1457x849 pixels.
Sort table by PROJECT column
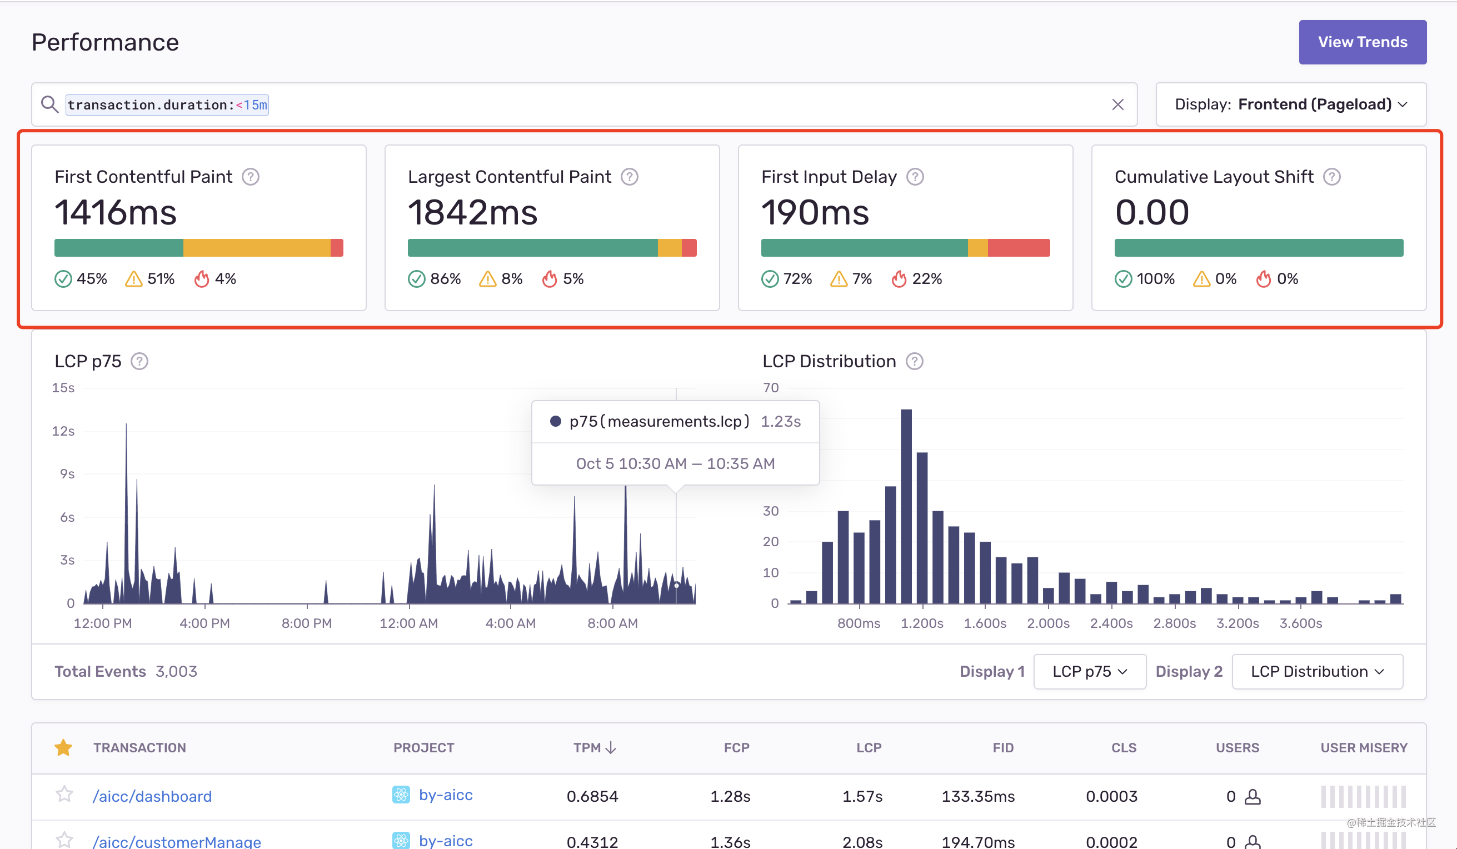point(424,747)
